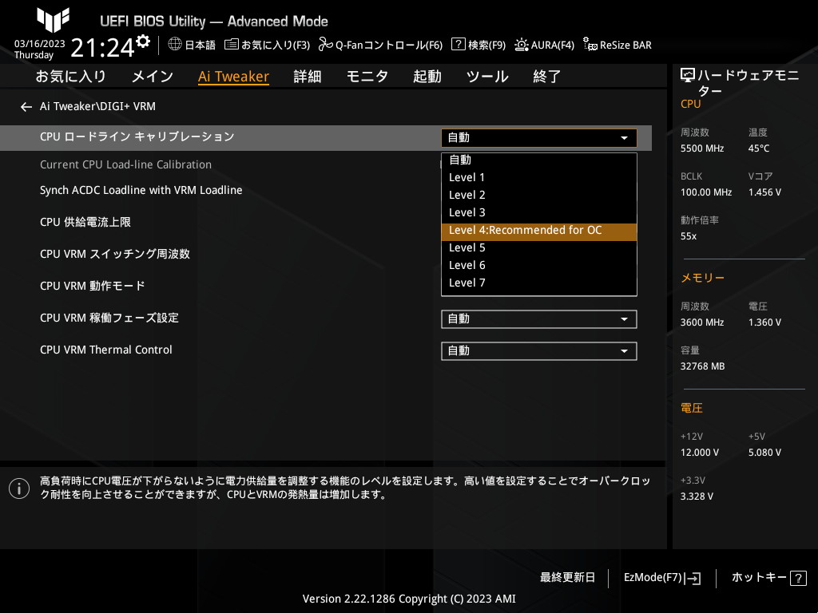Open favorites list icon お気に入り(F3)
Viewport: 818px width, 613px height.
click(231, 45)
